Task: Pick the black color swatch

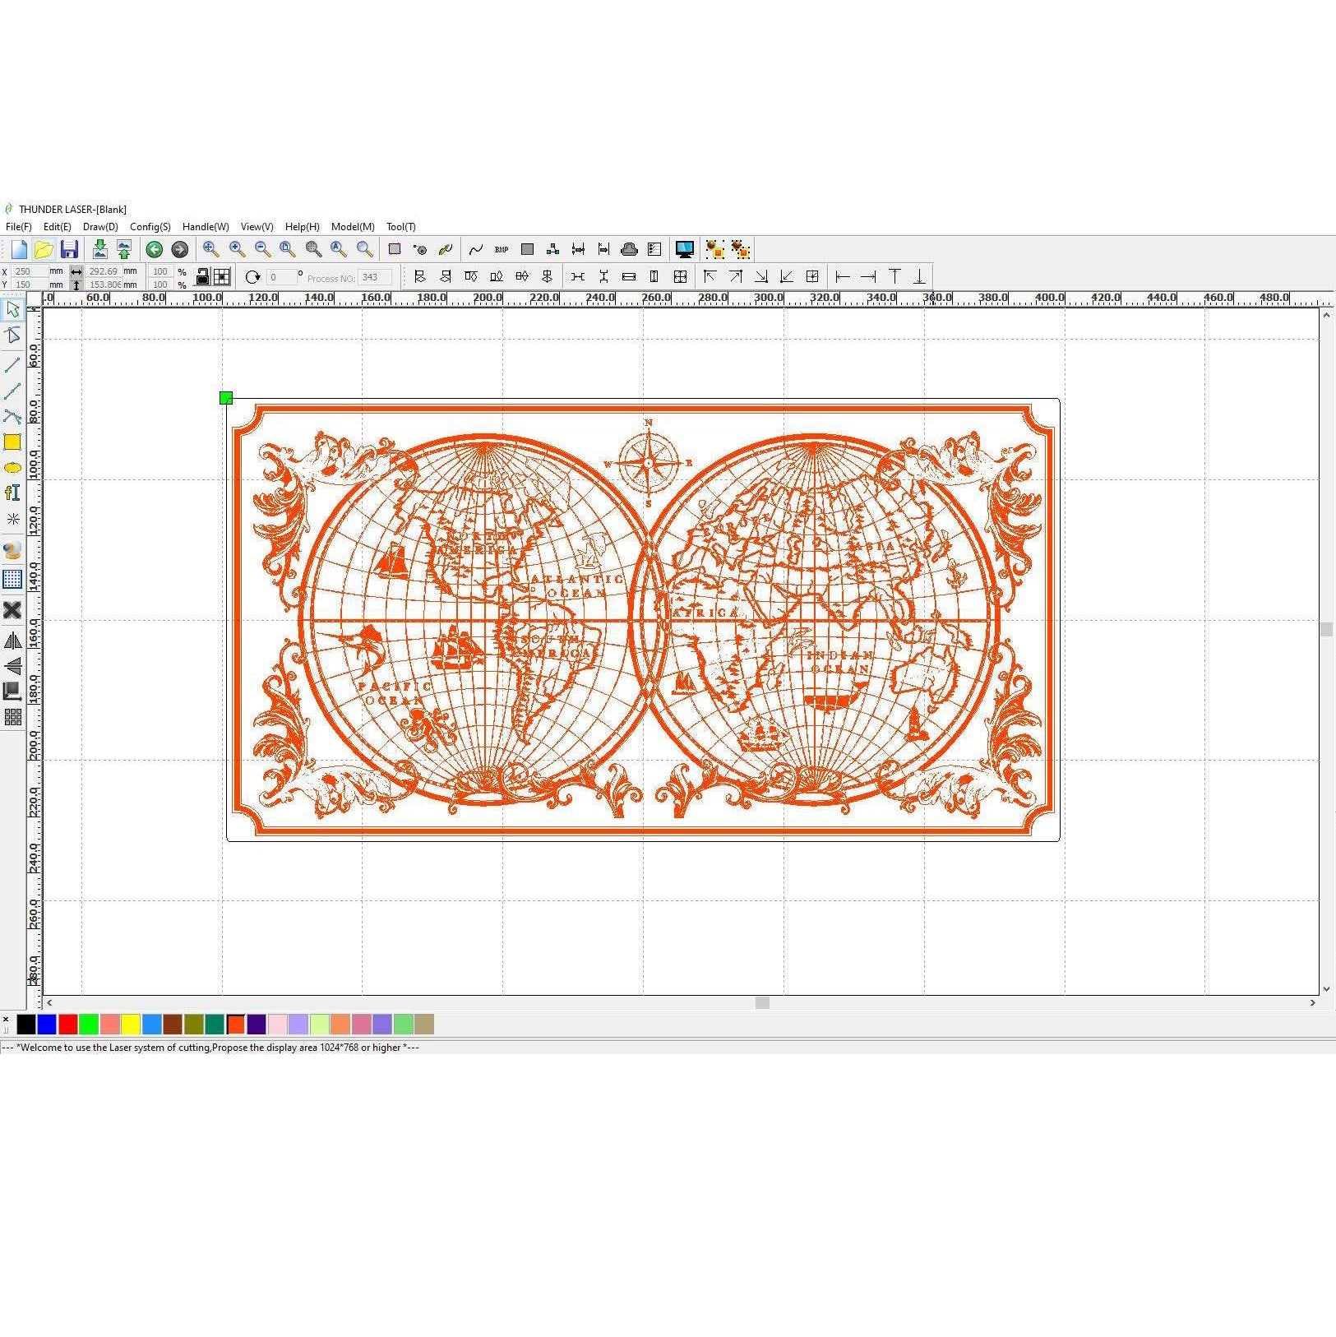Action: point(26,1024)
